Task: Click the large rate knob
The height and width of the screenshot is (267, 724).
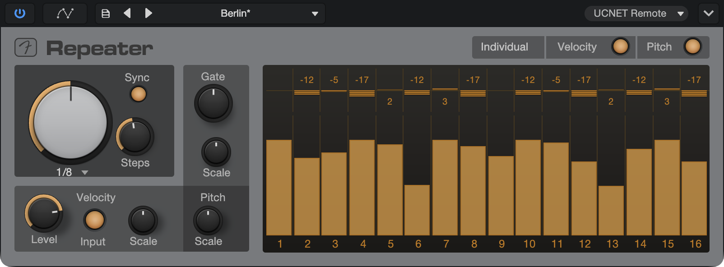Action: (70, 122)
